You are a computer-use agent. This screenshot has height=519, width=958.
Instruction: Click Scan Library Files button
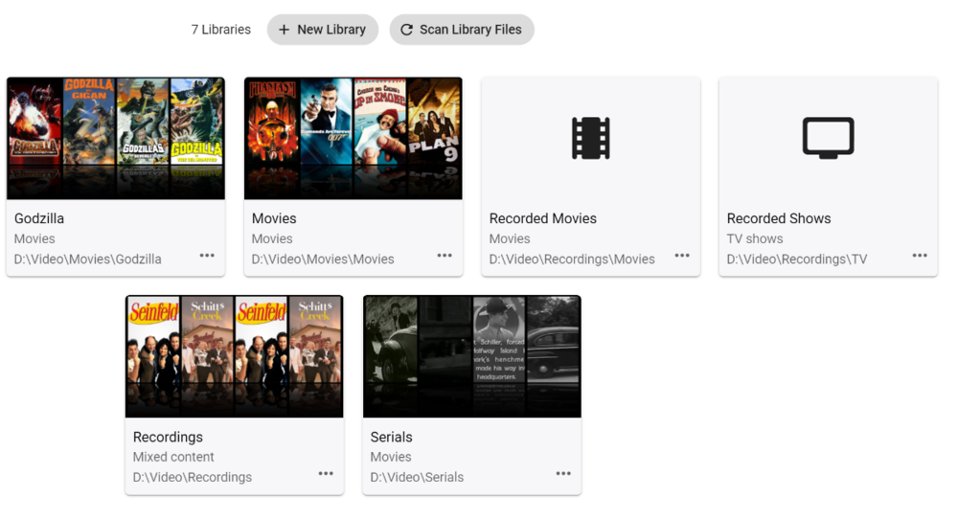462,30
